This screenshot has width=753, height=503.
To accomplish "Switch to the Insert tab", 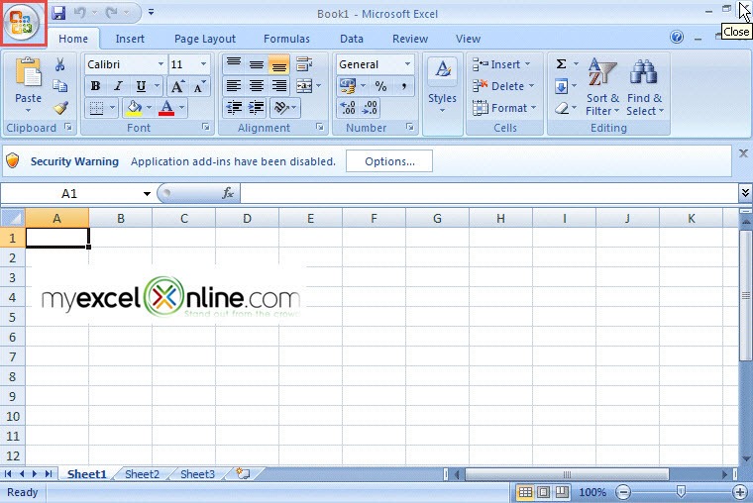I will coord(130,39).
